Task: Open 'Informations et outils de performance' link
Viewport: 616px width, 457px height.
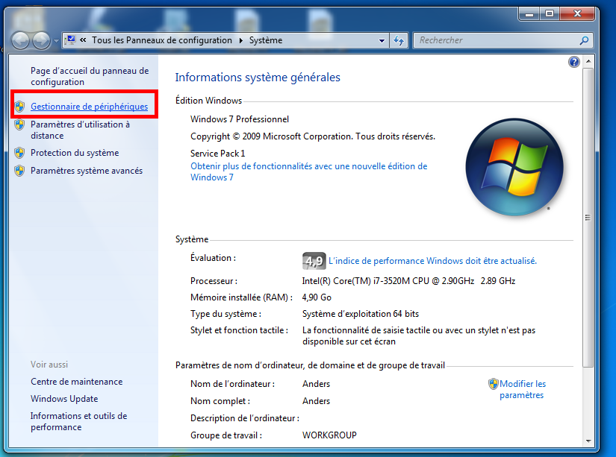Action: click(x=79, y=421)
